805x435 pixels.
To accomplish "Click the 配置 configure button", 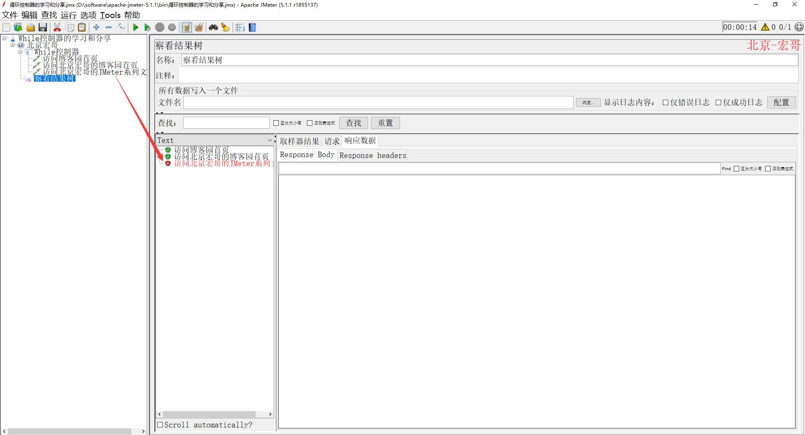I will pyautogui.click(x=782, y=103).
